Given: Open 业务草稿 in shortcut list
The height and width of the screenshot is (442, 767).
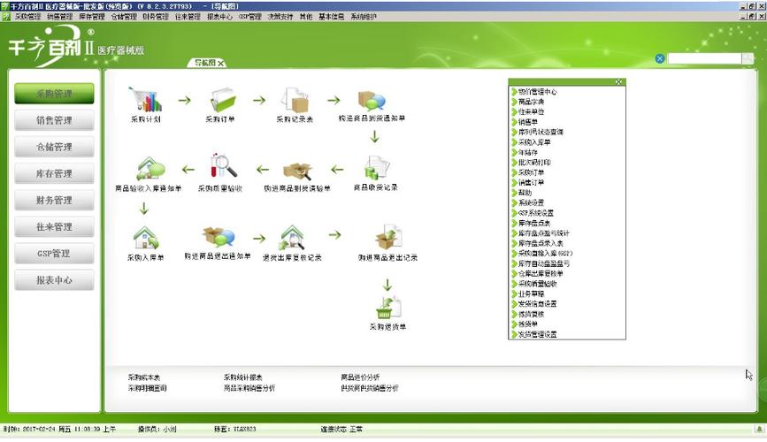Looking at the screenshot, I should point(531,293).
